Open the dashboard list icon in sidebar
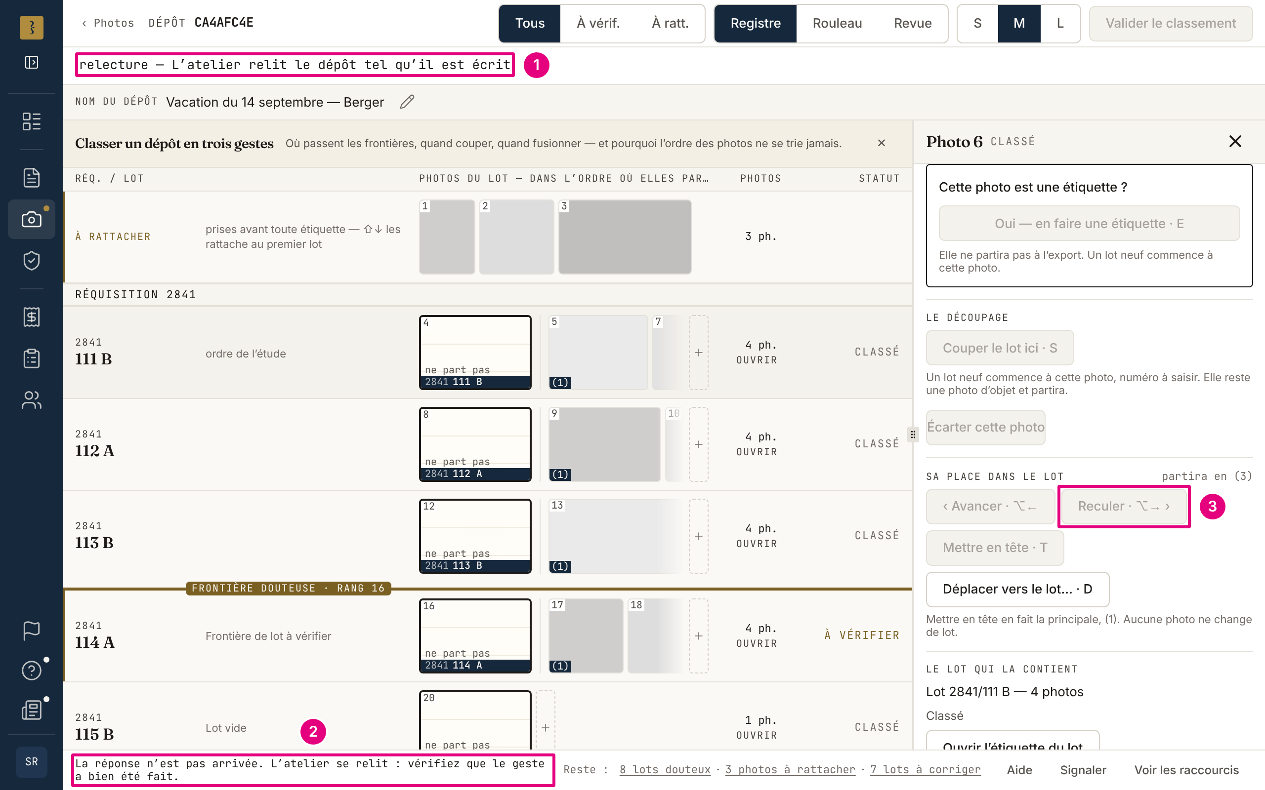 [31, 121]
